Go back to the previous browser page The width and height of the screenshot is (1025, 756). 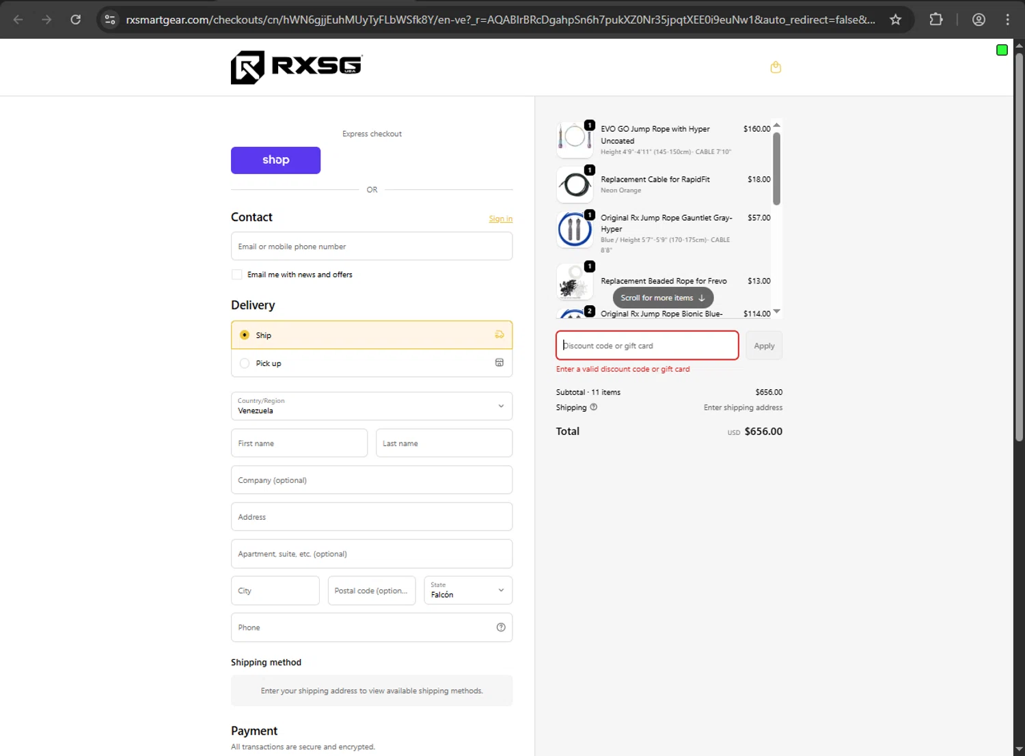pyautogui.click(x=18, y=20)
